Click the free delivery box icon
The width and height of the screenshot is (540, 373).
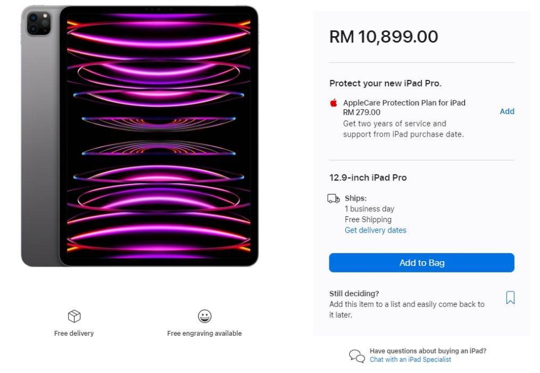click(74, 316)
